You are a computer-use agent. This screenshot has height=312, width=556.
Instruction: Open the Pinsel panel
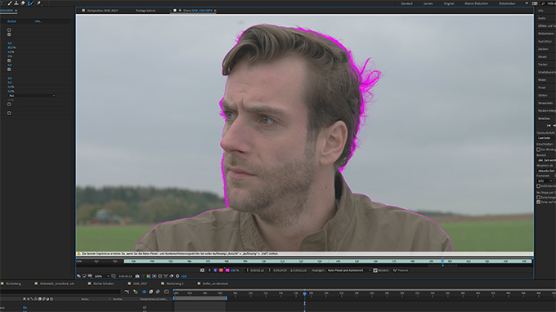(x=542, y=87)
